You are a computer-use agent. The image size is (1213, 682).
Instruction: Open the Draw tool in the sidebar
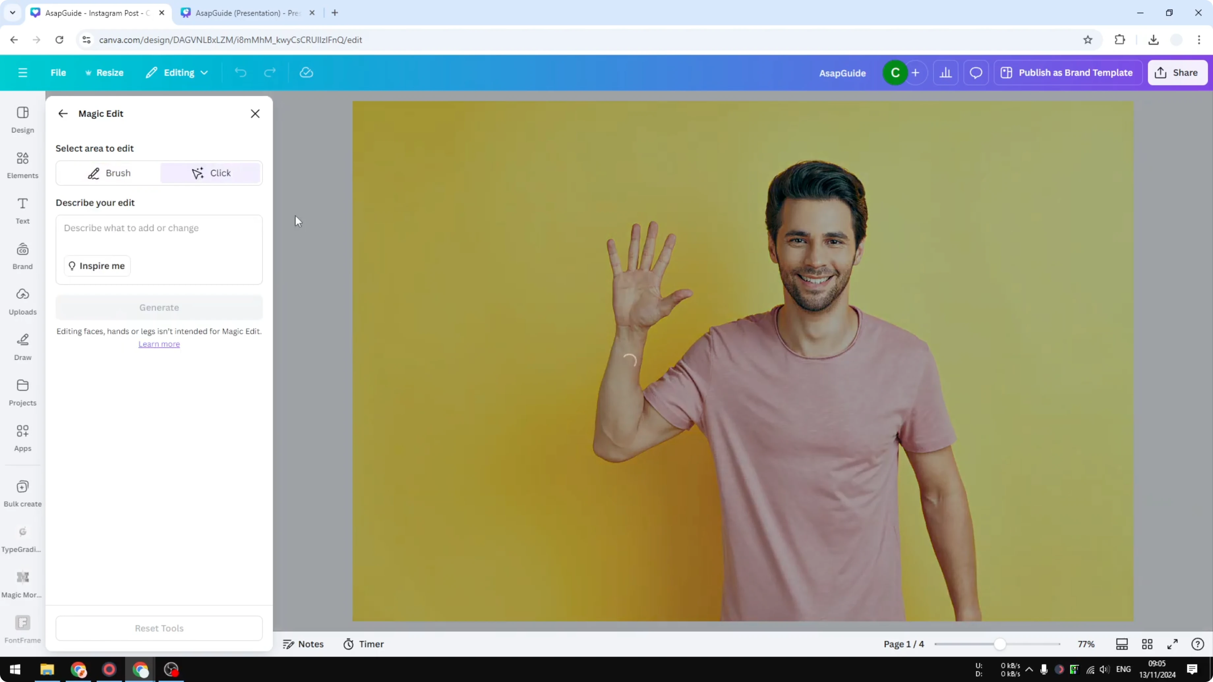22,346
